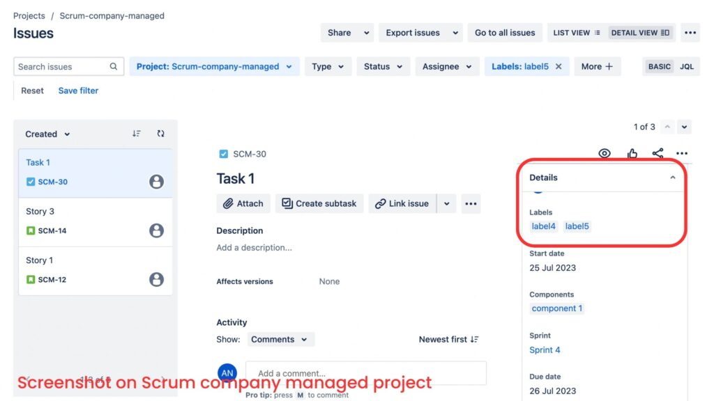Click the watch (eye) icon
714x401 pixels.
click(605, 153)
